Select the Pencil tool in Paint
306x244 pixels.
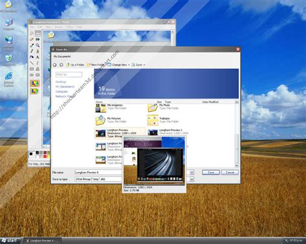[32, 51]
